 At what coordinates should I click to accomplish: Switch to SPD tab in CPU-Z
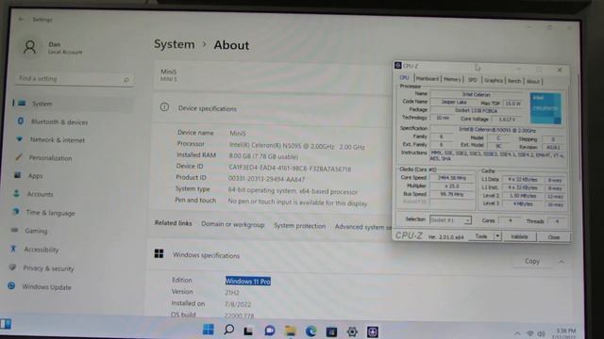(x=472, y=80)
